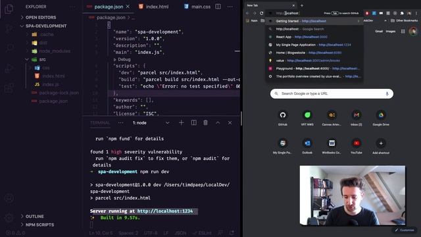Click Customize button on new tab page
This screenshot has width=421, height=237.
[405, 230]
